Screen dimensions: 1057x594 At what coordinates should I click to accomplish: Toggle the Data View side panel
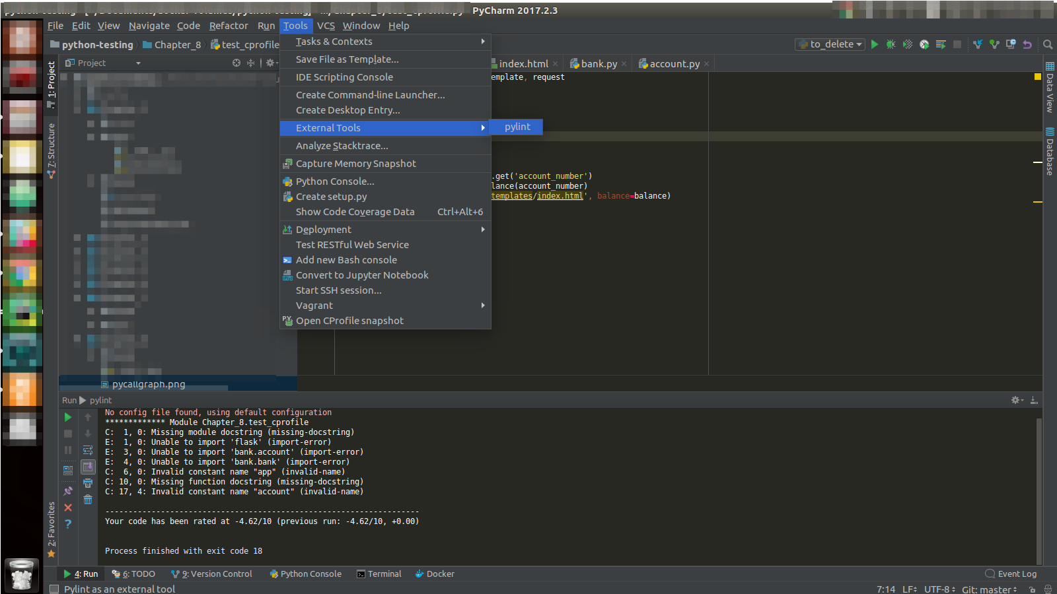[x=1050, y=87]
